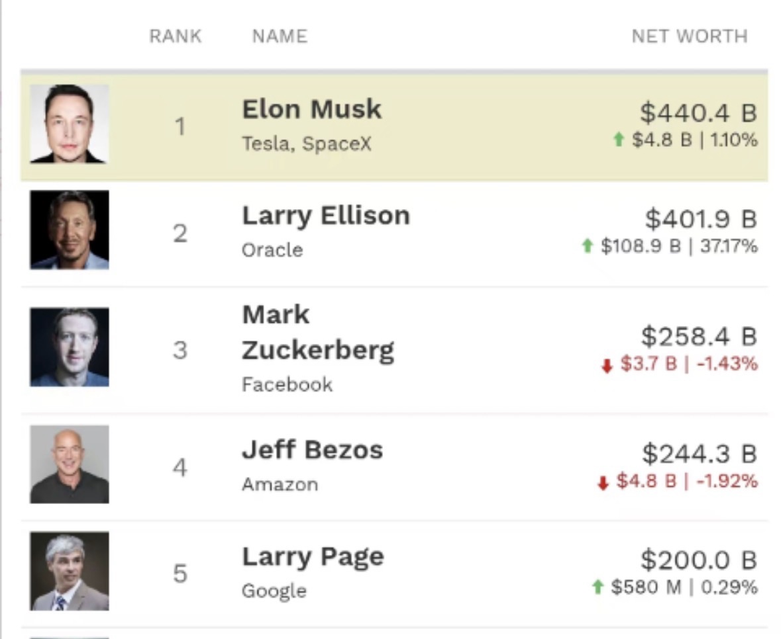Select the rank 4 portrait thumbnail
781x639 pixels.
point(70,464)
